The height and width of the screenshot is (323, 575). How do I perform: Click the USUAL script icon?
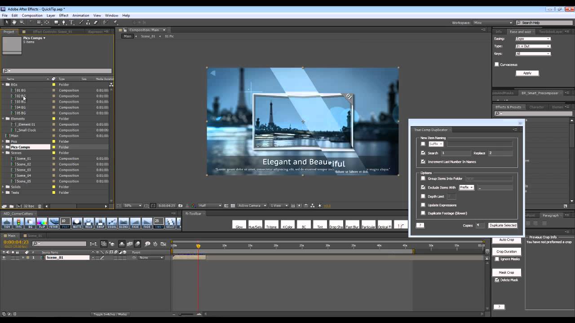pyautogui.click(x=112, y=223)
